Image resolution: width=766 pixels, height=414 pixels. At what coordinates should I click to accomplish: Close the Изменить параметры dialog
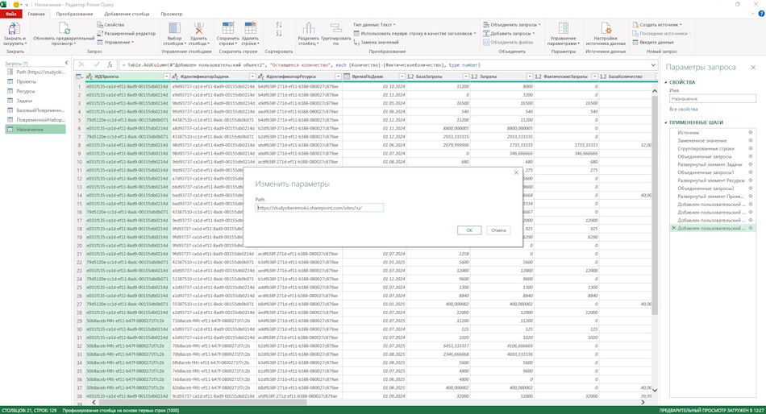516,172
